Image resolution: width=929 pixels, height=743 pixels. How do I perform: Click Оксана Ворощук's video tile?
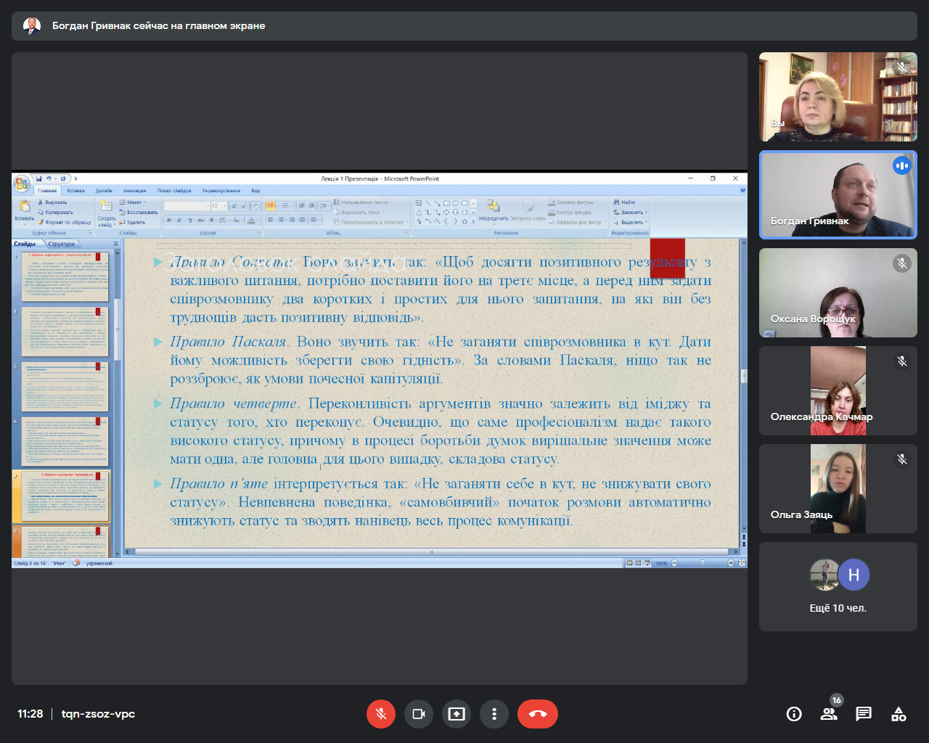[838, 292]
